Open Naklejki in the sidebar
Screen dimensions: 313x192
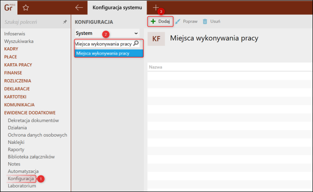16,142
